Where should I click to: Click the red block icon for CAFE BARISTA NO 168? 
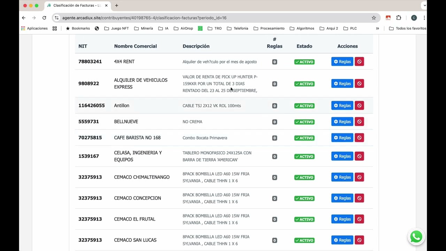coord(359,138)
